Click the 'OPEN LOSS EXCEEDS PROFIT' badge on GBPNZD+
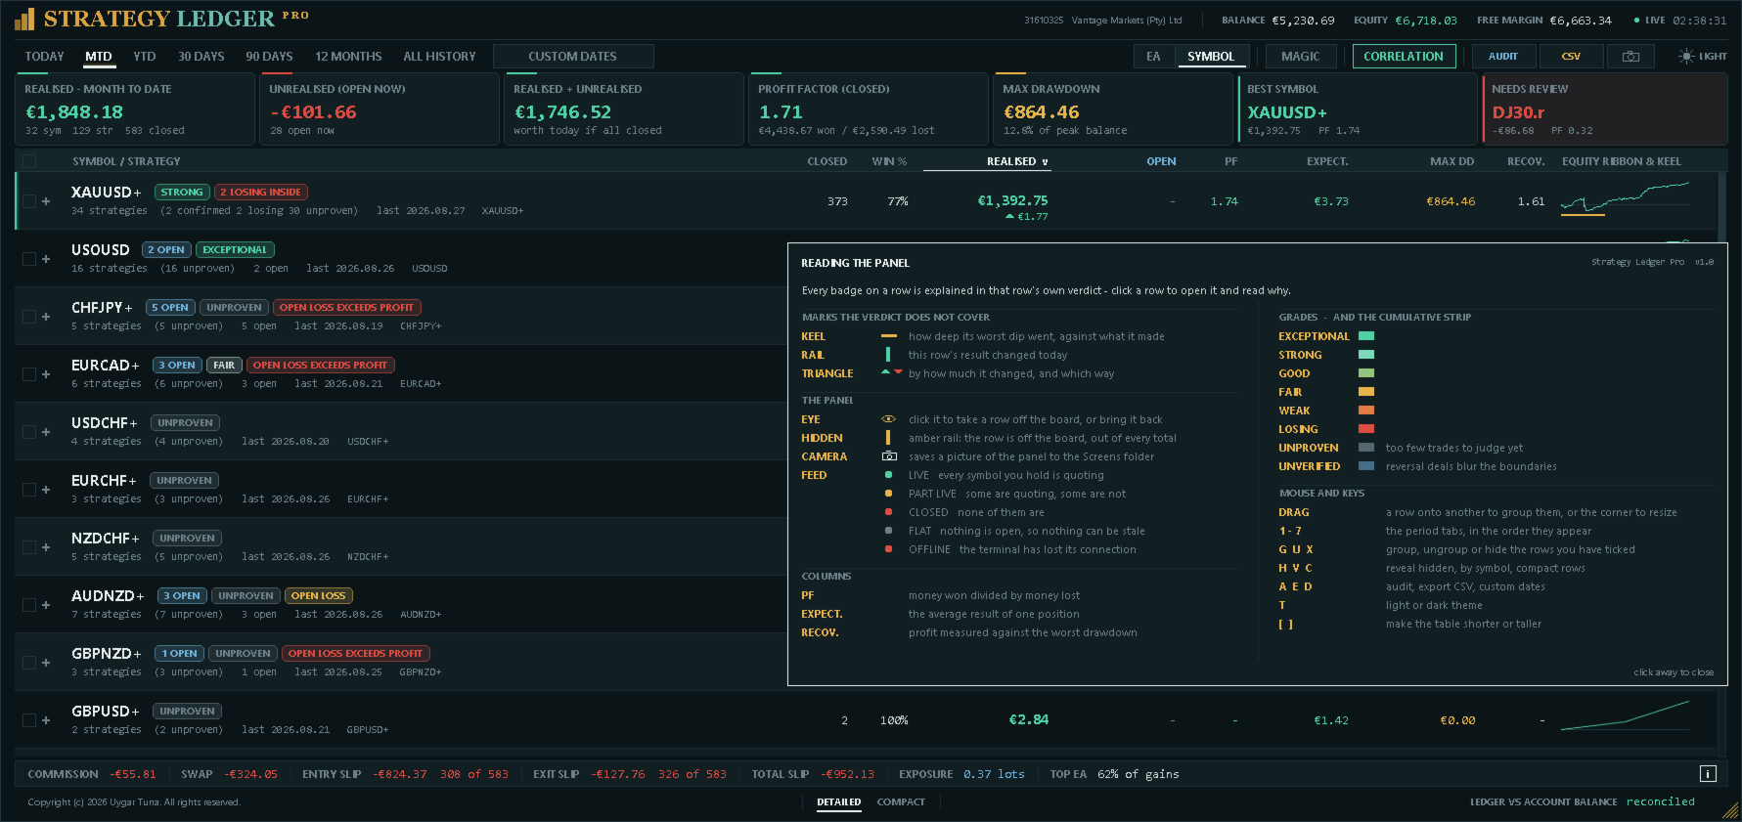 point(355,654)
